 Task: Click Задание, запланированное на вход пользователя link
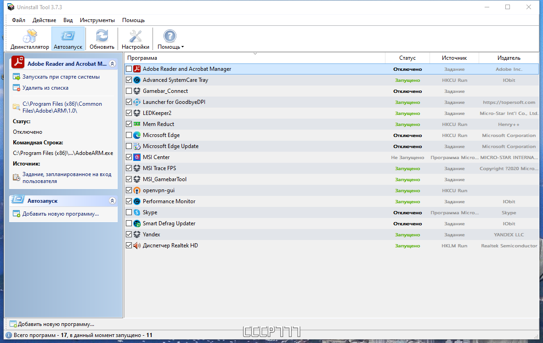pyautogui.click(x=67, y=178)
